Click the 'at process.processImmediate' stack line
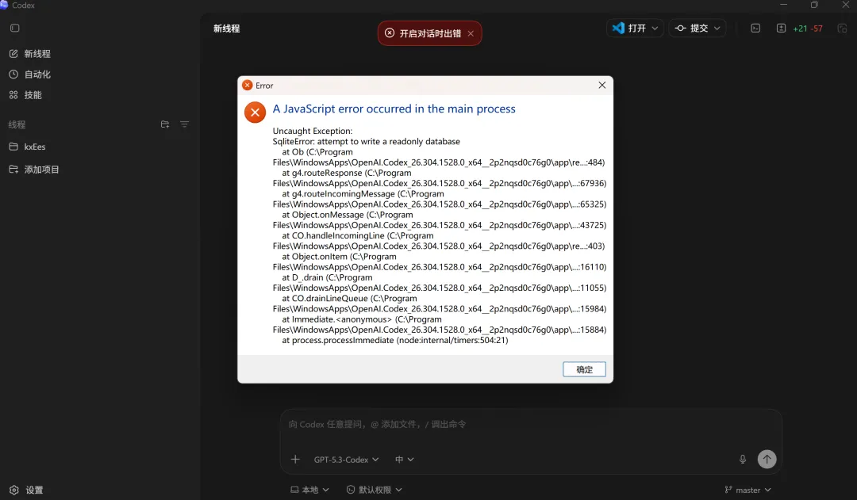857x500 pixels. point(394,340)
